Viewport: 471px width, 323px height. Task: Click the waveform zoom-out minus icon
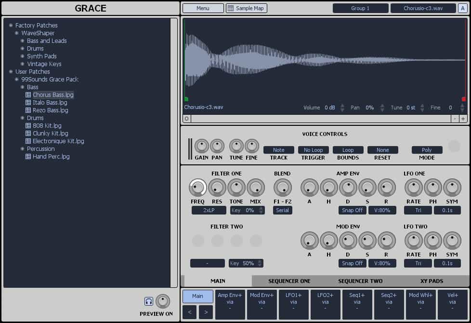point(455,119)
